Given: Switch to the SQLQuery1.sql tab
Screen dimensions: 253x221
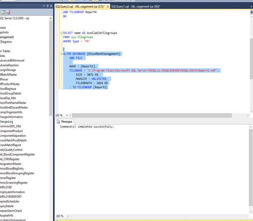Looking at the screenshot, I should click(x=135, y=6).
